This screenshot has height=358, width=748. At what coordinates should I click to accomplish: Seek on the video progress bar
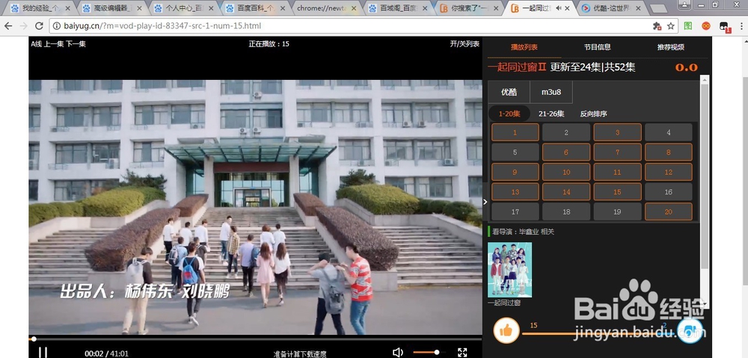[x=255, y=339]
